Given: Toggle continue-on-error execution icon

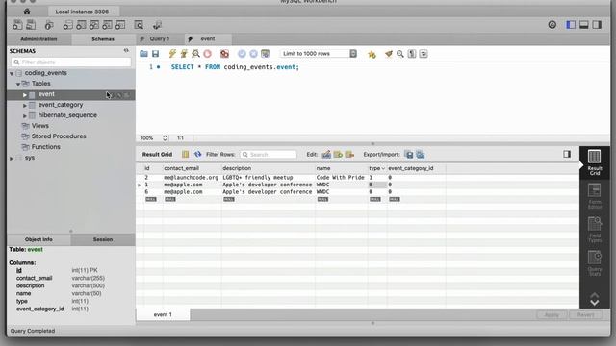Looking at the screenshot, I should click(224, 54).
